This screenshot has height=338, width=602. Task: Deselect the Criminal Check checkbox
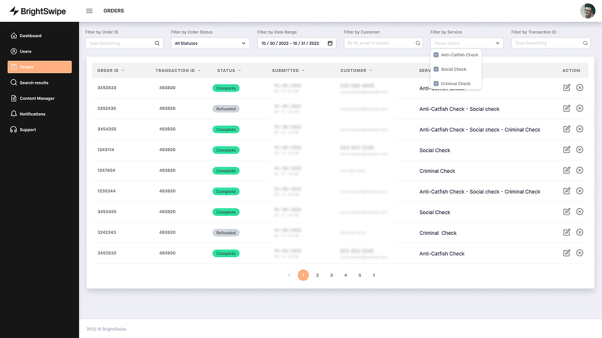point(436,83)
